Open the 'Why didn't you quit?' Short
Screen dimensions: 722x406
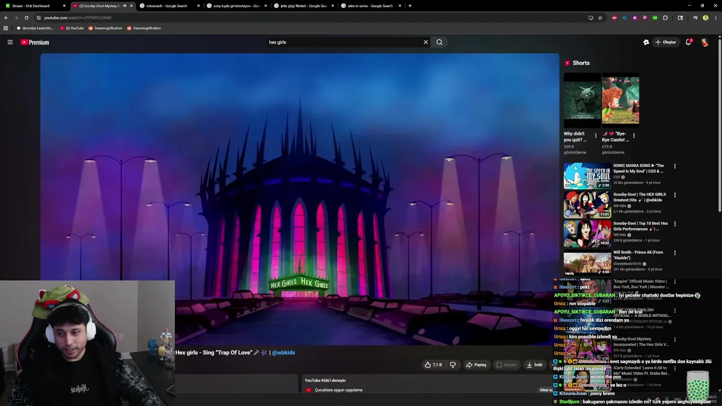point(582,100)
